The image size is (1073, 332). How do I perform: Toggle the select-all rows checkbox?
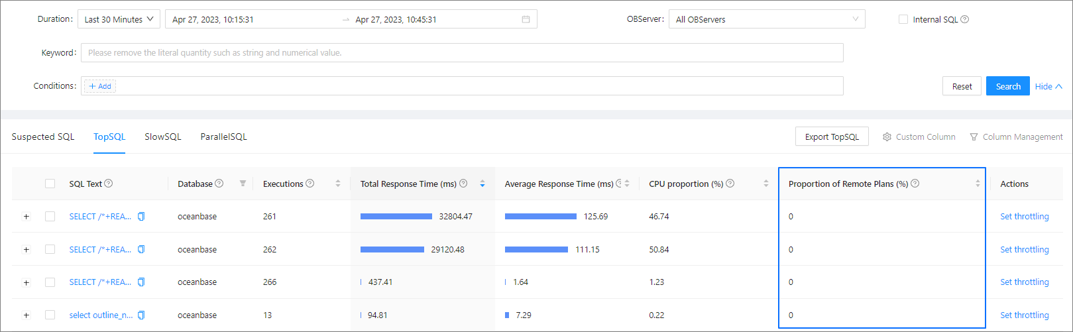tap(50, 184)
